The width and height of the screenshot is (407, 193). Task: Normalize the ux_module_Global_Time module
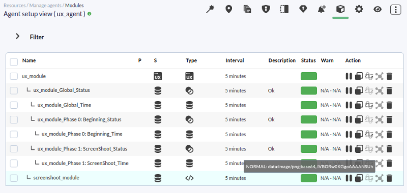[369, 105]
